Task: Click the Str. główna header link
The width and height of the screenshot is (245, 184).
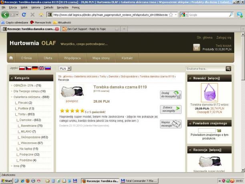Action: click(x=205, y=38)
